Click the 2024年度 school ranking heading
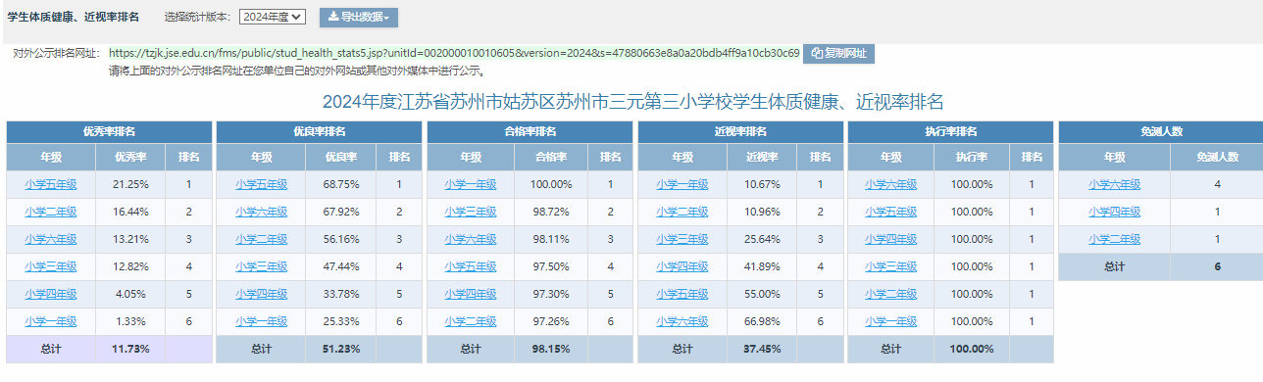This screenshot has width=1263, height=382. (632, 101)
